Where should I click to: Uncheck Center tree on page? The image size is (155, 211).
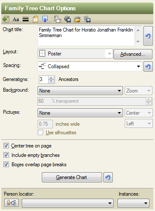pos(6,146)
